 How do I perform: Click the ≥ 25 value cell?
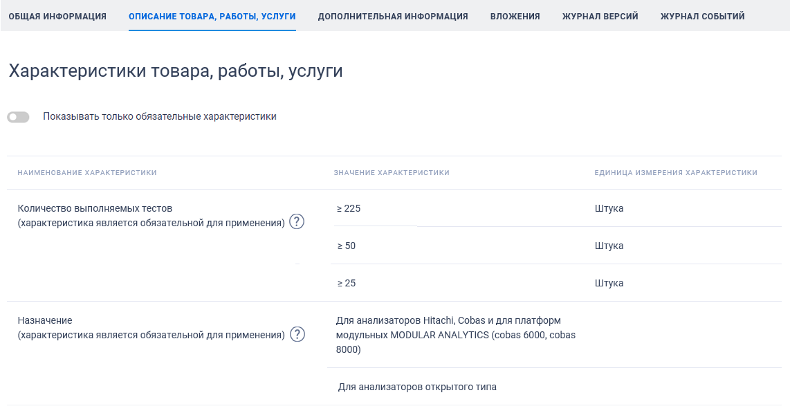pyautogui.click(x=346, y=283)
